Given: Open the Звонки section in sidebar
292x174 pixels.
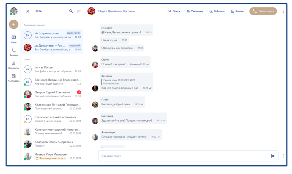Looking at the screenshot, I should 14,52.
